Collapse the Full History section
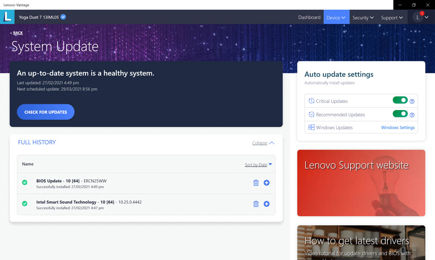The image size is (435, 260). [x=263, y=143]
